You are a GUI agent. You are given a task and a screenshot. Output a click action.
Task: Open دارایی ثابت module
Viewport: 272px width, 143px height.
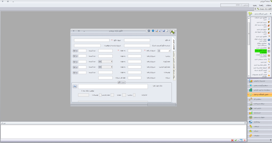(x=260, y=108)
